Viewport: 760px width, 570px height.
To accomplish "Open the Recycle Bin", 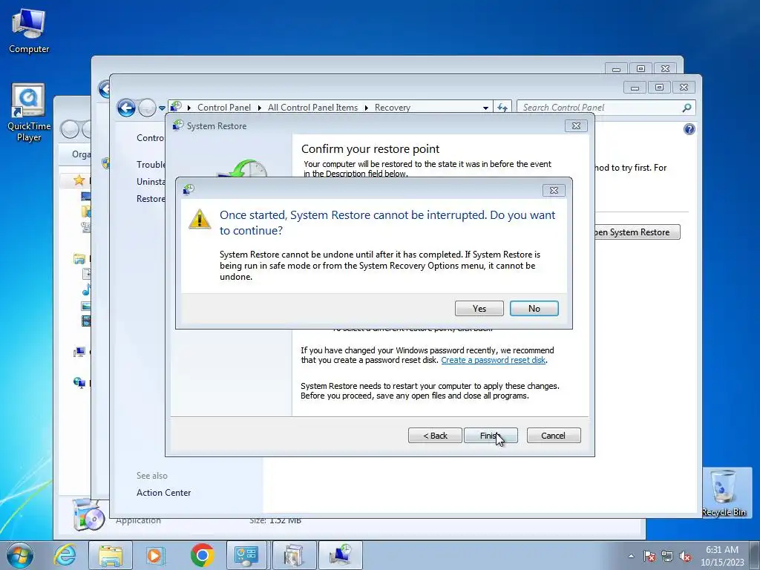I will pyautogui.click(x=723, y=493).
